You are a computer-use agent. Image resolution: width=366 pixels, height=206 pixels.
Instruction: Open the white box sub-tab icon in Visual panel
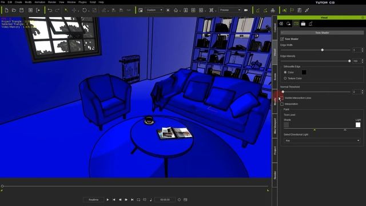[x=303, y=23]
